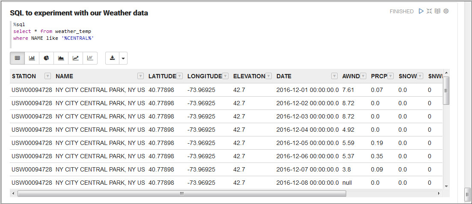Hide the editor with collapse icon
The image size is (472, 204).
tap(429, 11)
